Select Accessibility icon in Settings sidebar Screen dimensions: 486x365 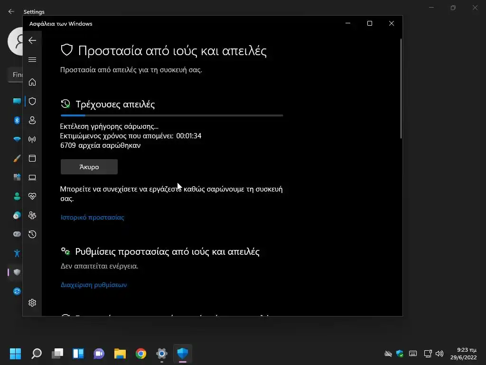click(17, 253)
